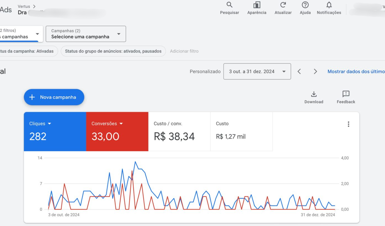Click the Adicionar filtro field
This screenshot has height=226, width=385.
[x=184, y=51]
